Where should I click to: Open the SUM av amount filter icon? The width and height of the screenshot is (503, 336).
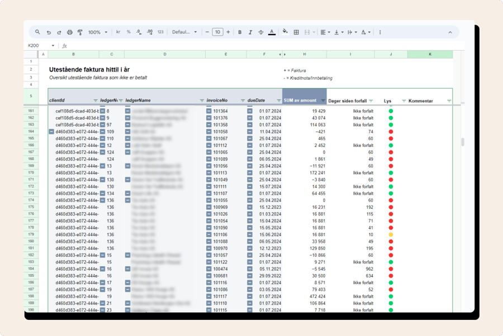(x=323, y=100)
